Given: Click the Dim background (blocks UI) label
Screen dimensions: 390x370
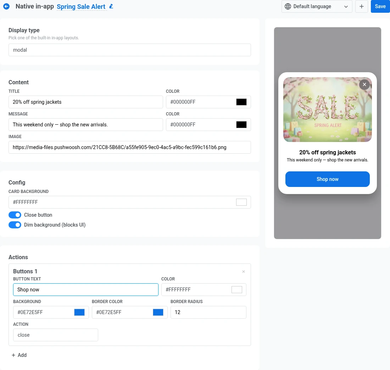Looking at the screenshot, I should 55,225.
